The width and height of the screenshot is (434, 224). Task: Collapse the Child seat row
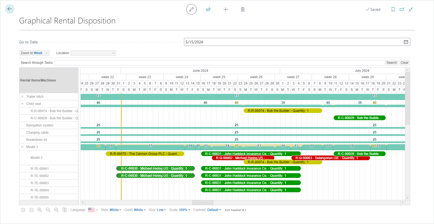point(22,104)
